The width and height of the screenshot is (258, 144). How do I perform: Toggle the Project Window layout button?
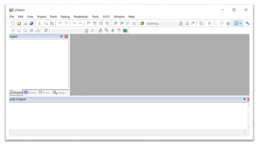coord(236,23)
